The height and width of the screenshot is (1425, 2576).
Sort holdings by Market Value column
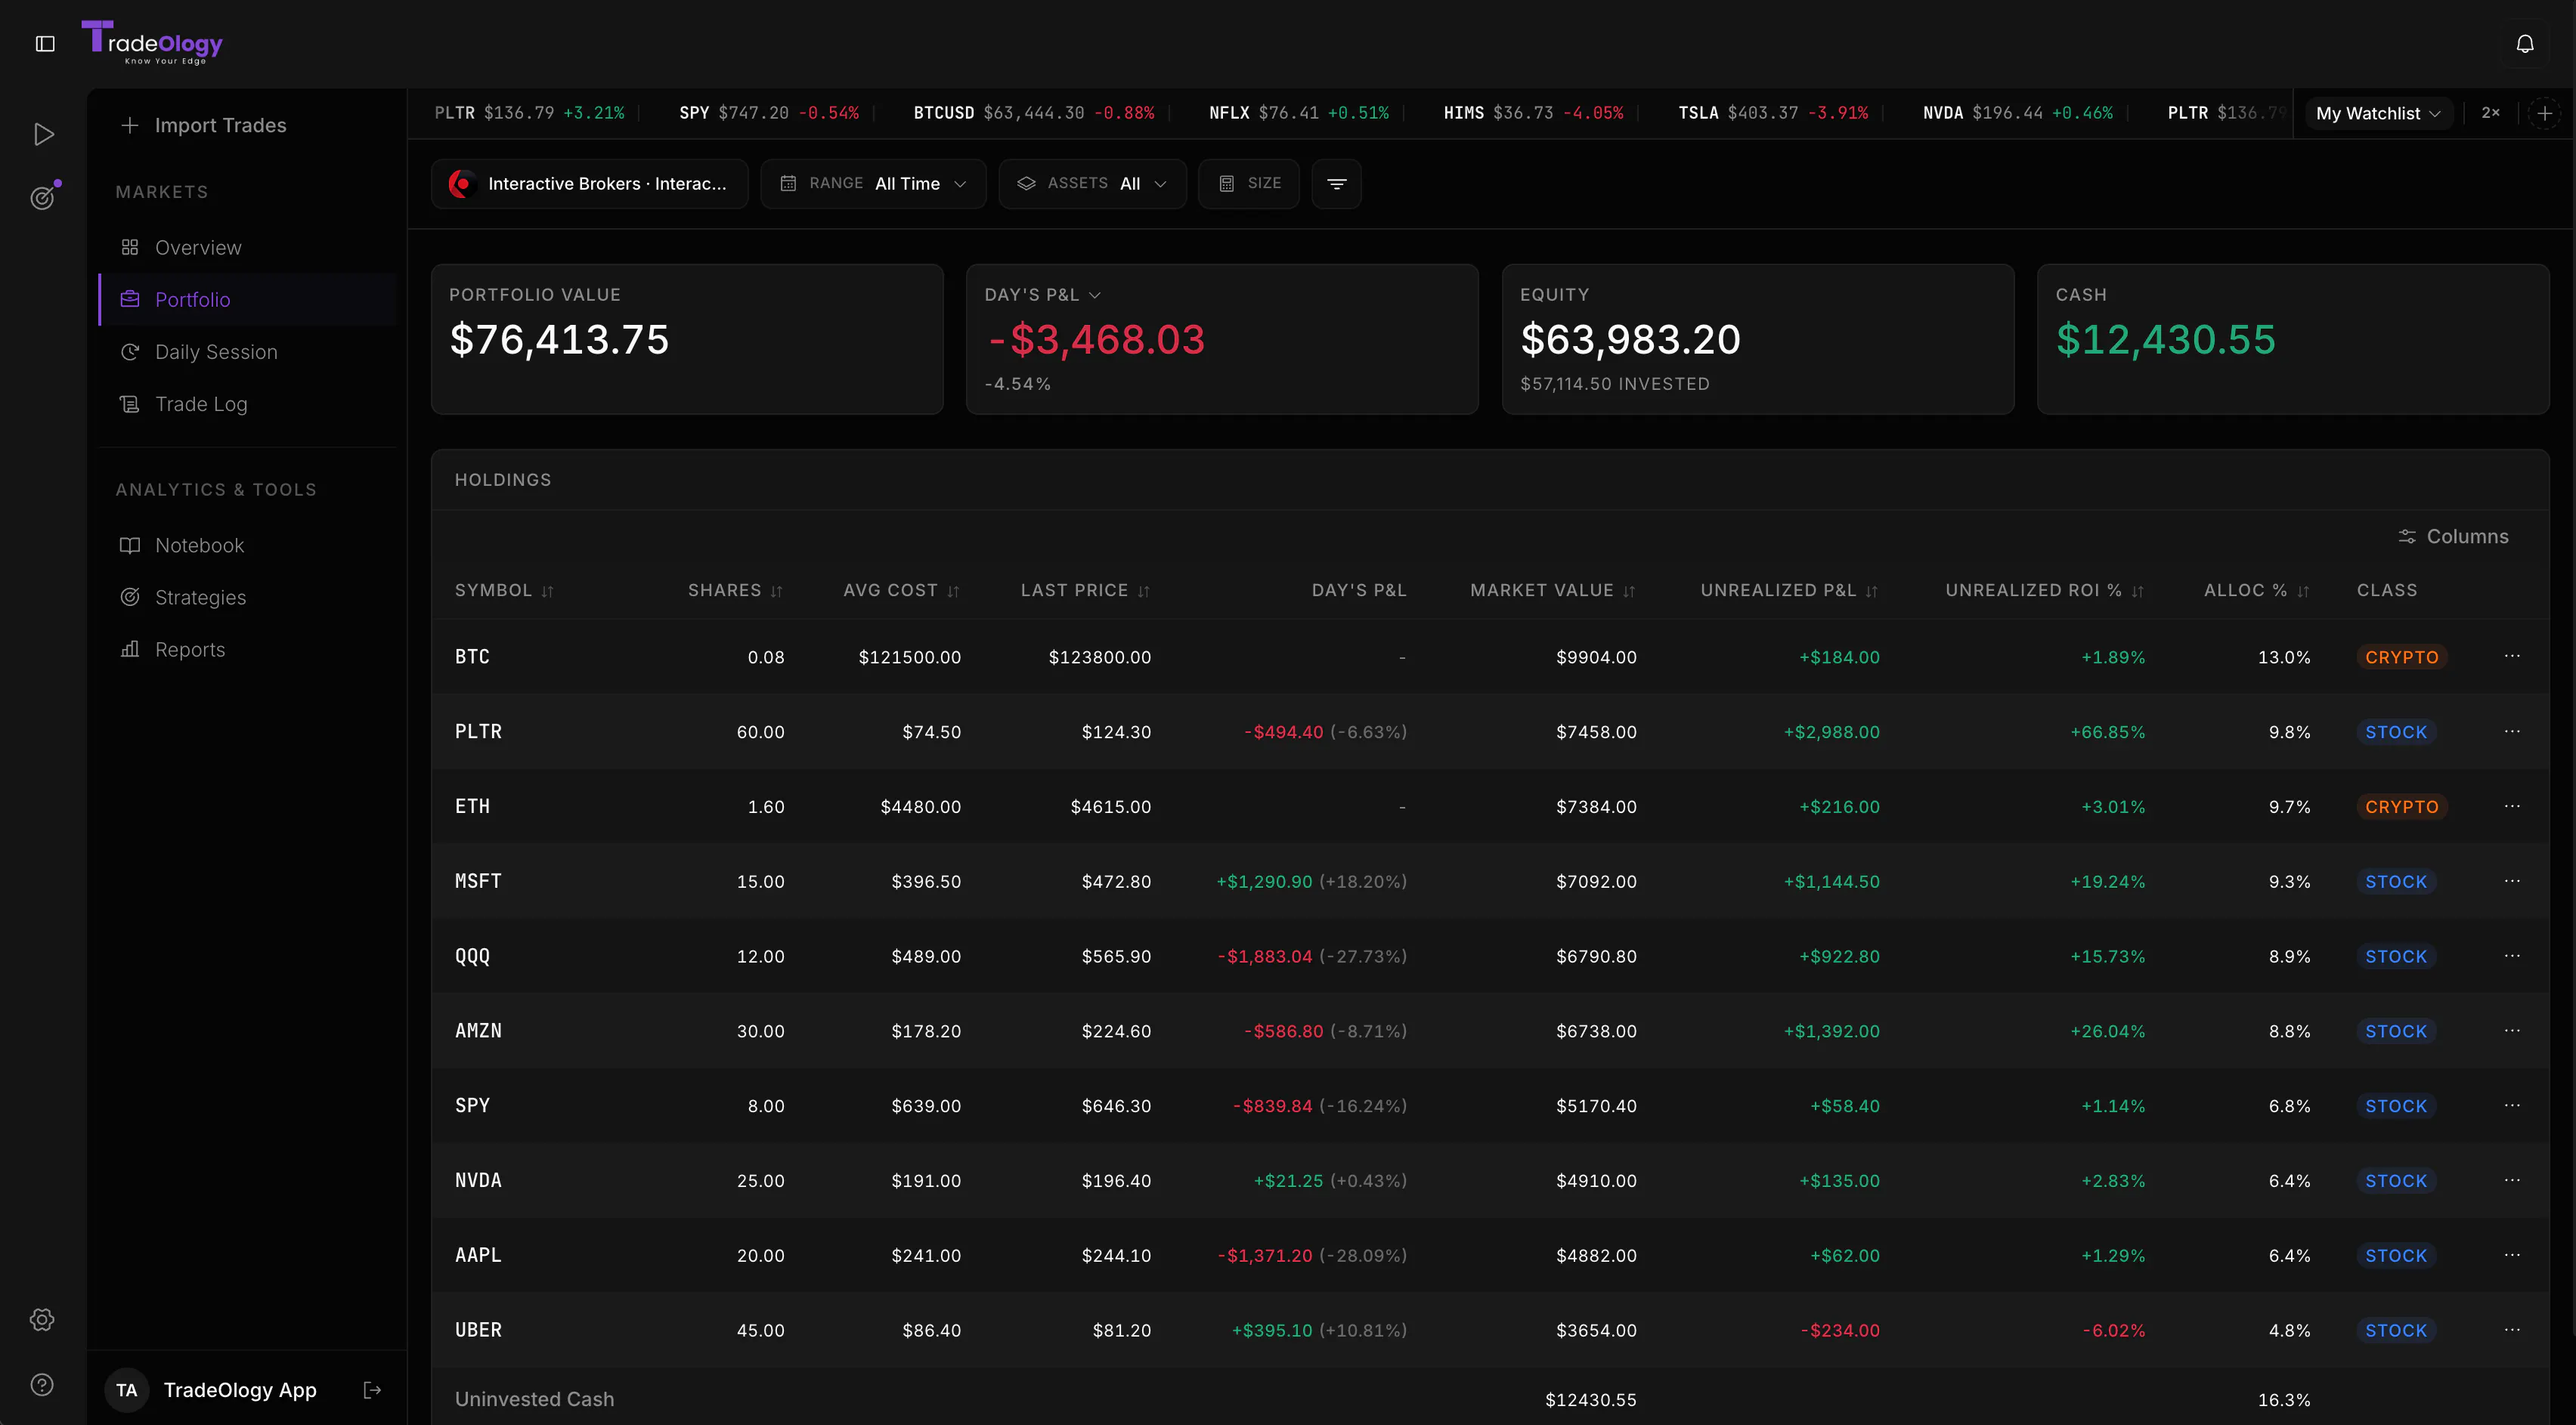[x=1552, y=591]
